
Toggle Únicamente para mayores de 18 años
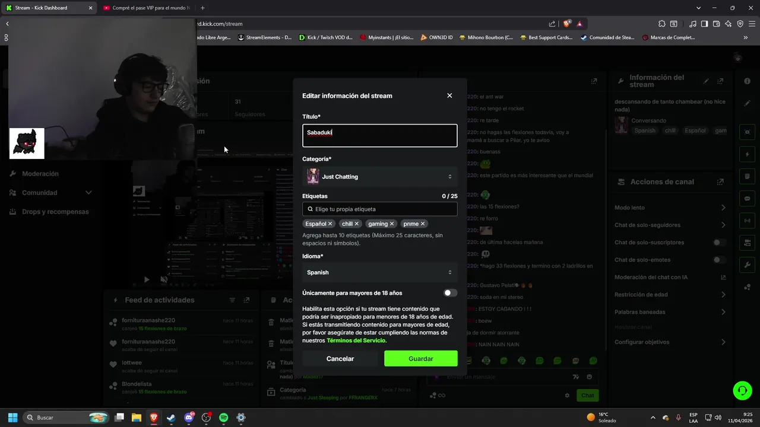(x=450, y=293)
